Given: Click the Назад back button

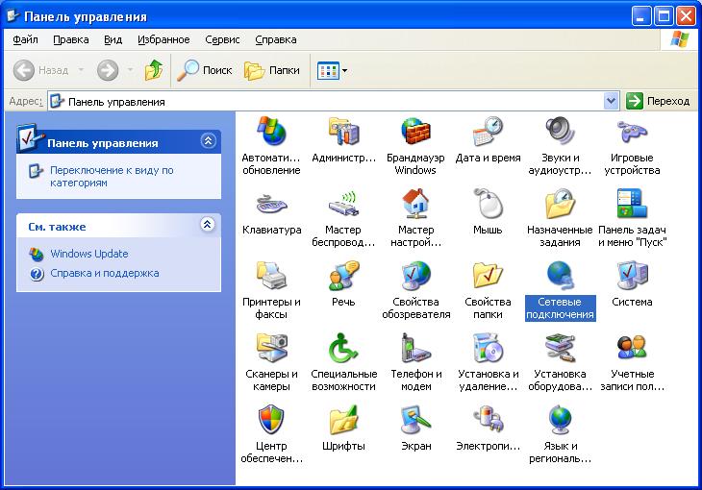Looking at the screenshot, I should (x=40, y=70).
